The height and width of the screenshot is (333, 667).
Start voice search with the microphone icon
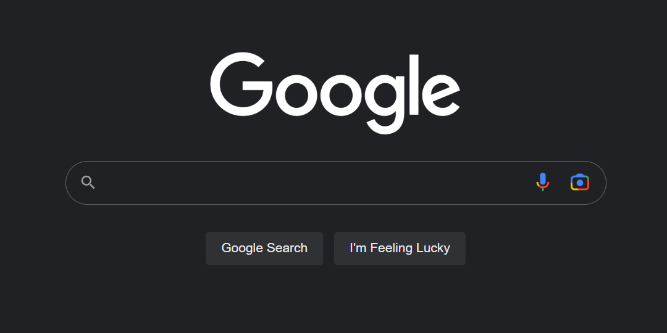click(x=542, y=182)
